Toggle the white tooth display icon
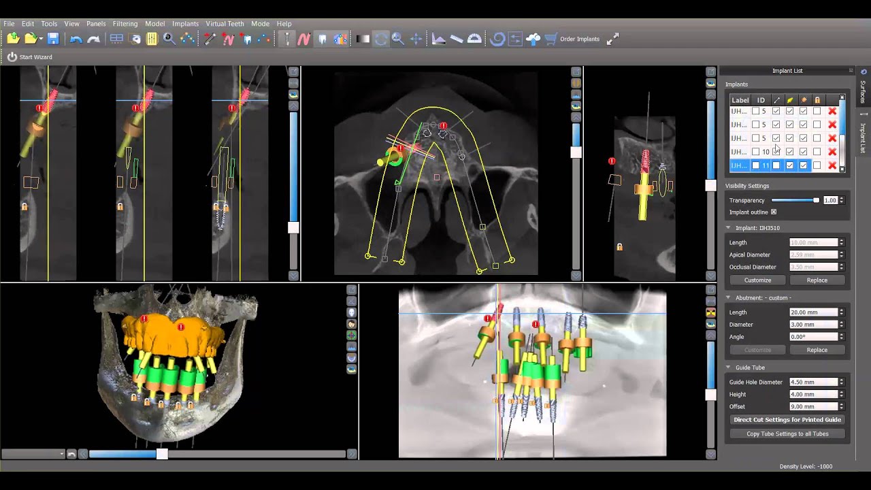Image resolution: width=871 pixels, height=490 pixels. click(323, 39)
